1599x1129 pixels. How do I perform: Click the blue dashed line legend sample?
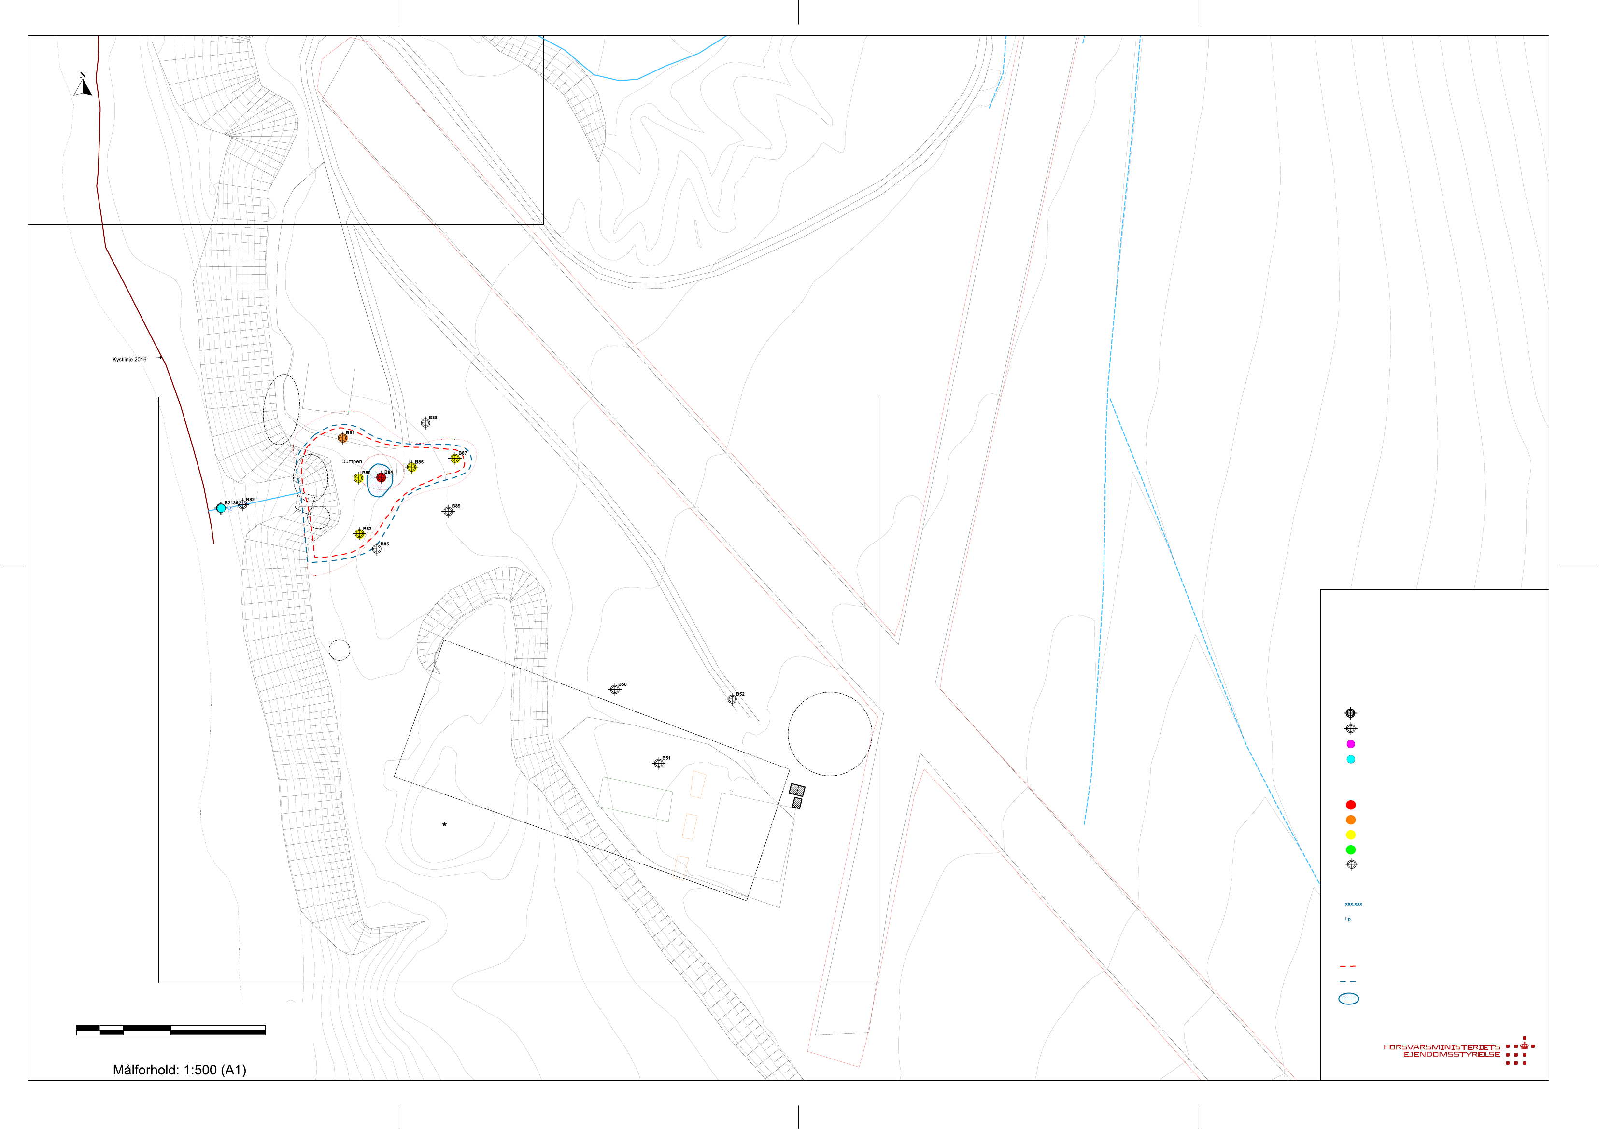[1348, 981]
